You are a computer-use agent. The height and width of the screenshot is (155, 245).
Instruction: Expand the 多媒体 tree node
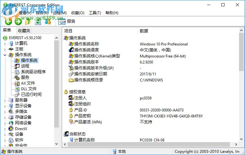pos(5,112)
